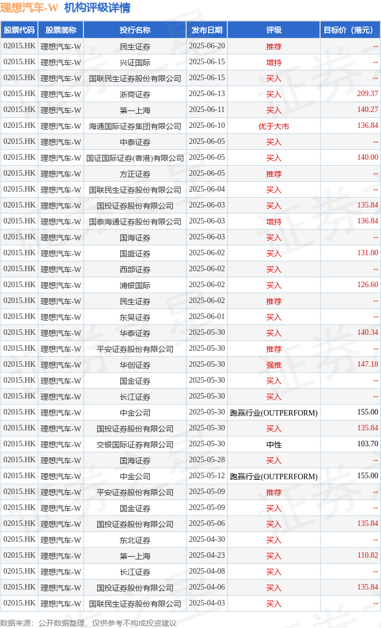Click the 机构评级详情 heading
This screenshot has height=628, width=381.
97,8
